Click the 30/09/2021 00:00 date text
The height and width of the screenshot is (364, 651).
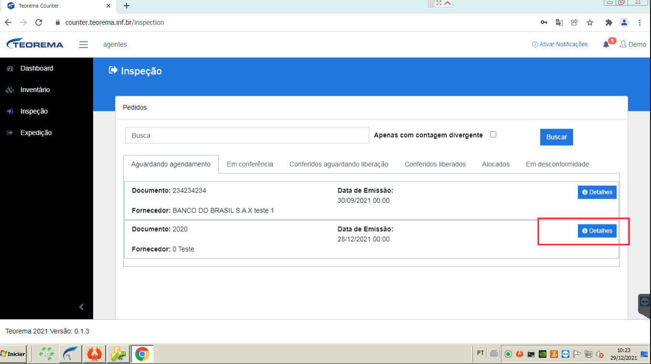[x=363, y=201]
